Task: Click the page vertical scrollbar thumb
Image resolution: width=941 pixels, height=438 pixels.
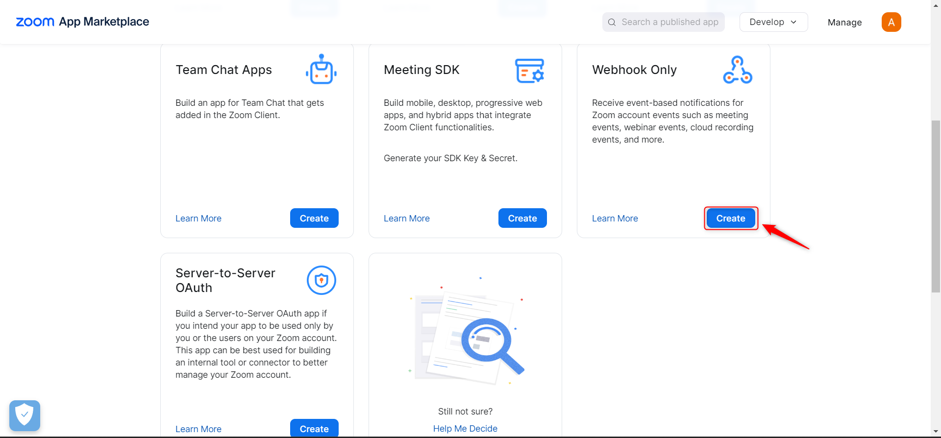Action: [936, 206]
